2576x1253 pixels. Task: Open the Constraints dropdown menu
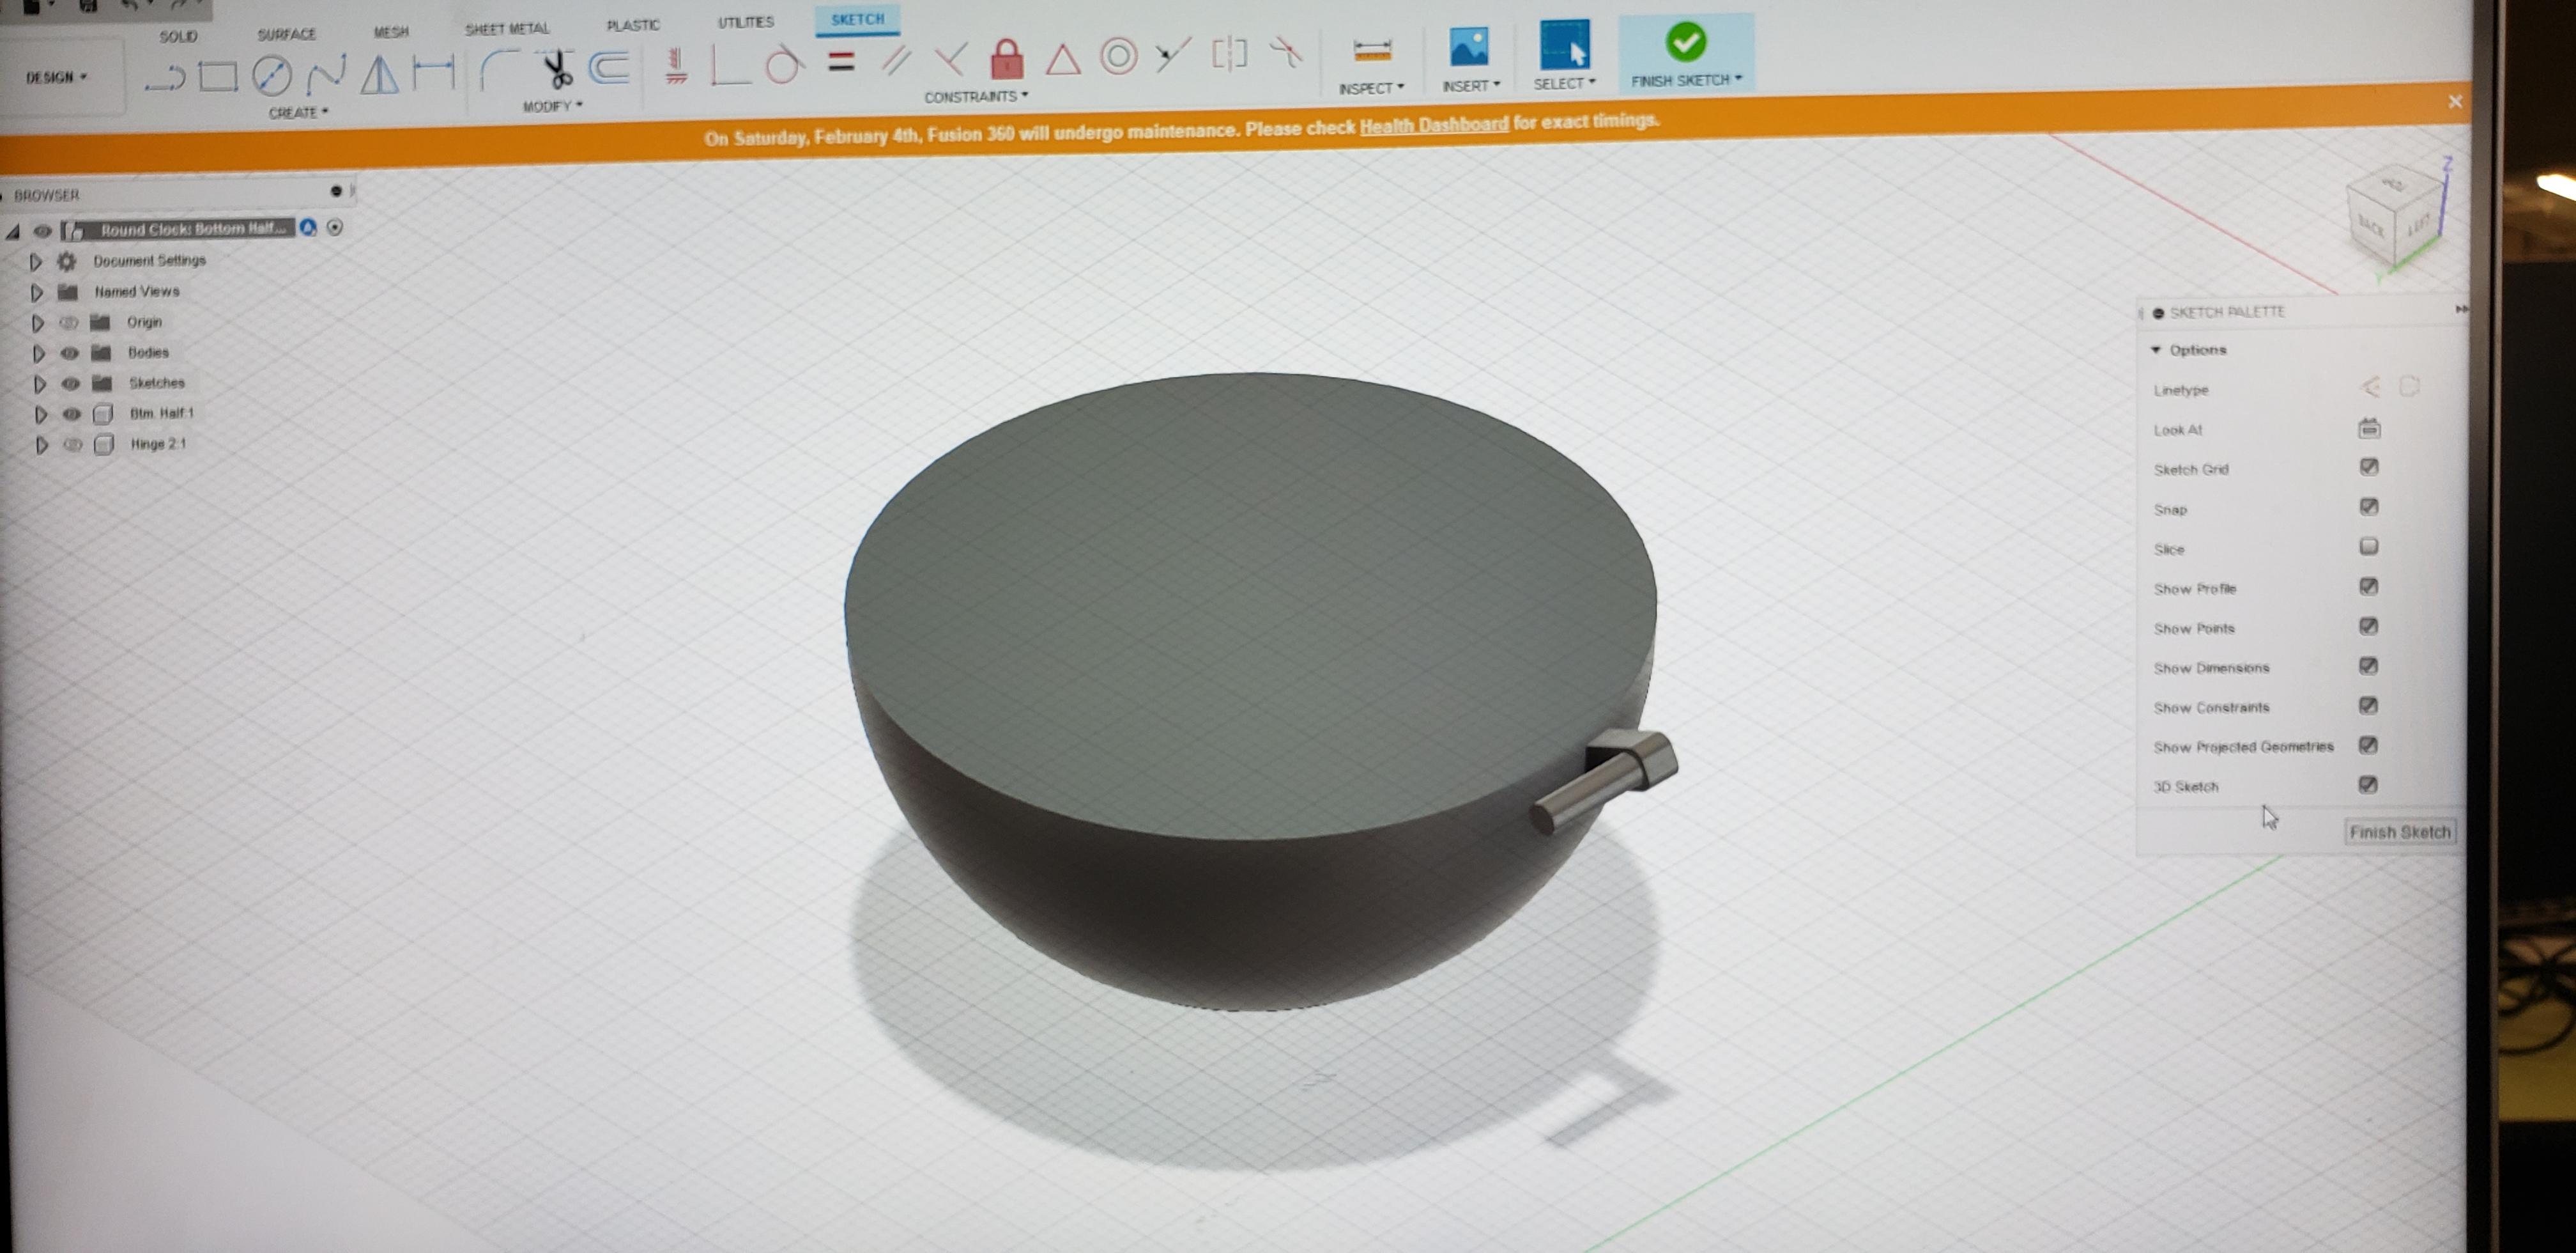975,97
